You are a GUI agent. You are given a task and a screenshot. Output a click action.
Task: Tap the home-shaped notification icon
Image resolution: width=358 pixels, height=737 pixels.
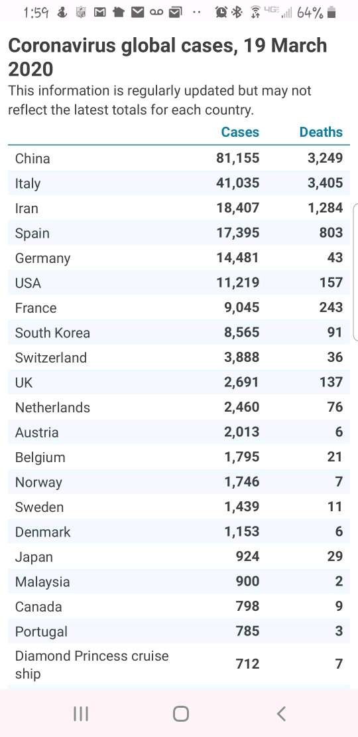118,13
